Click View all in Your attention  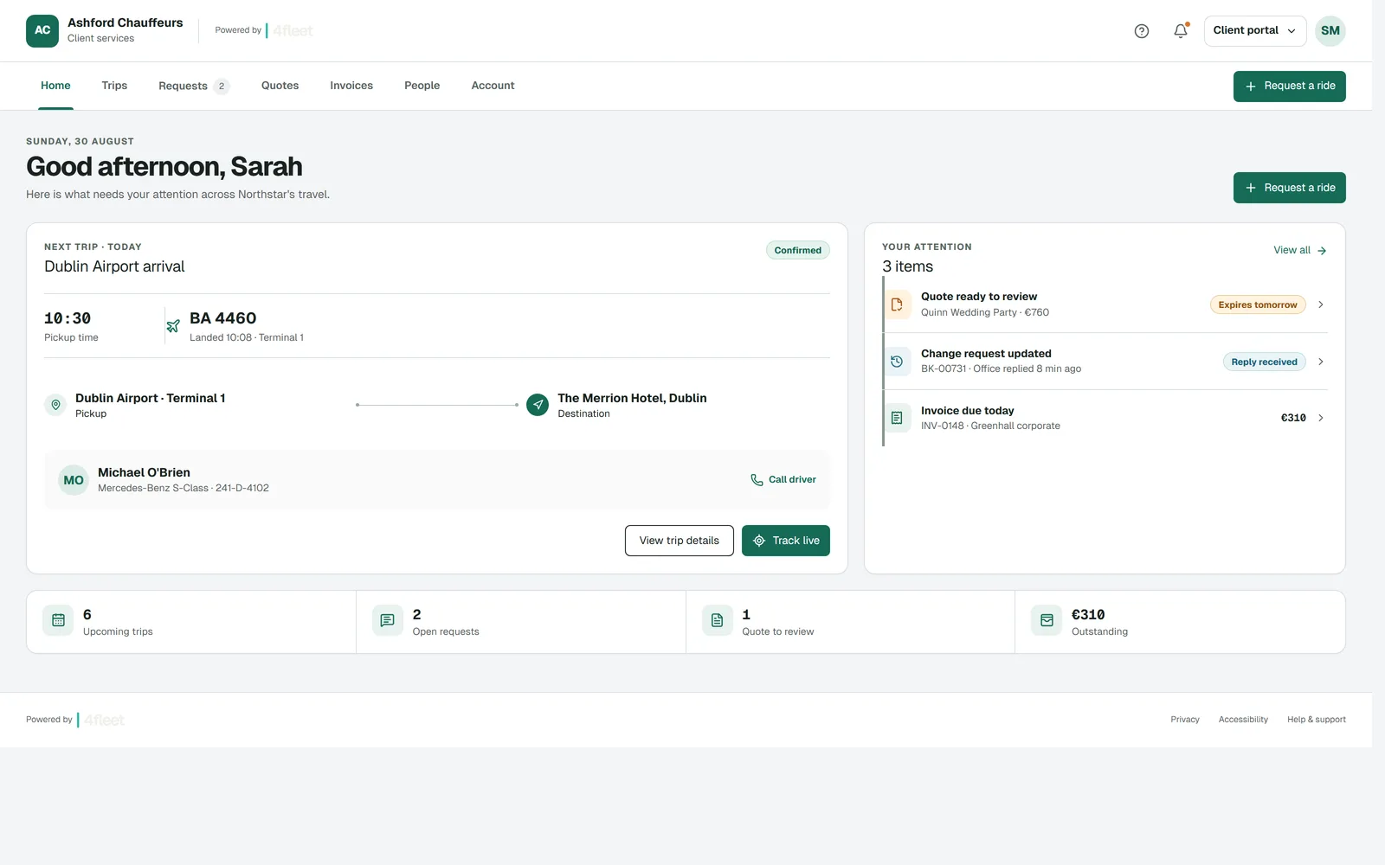tap(1299, 250)
